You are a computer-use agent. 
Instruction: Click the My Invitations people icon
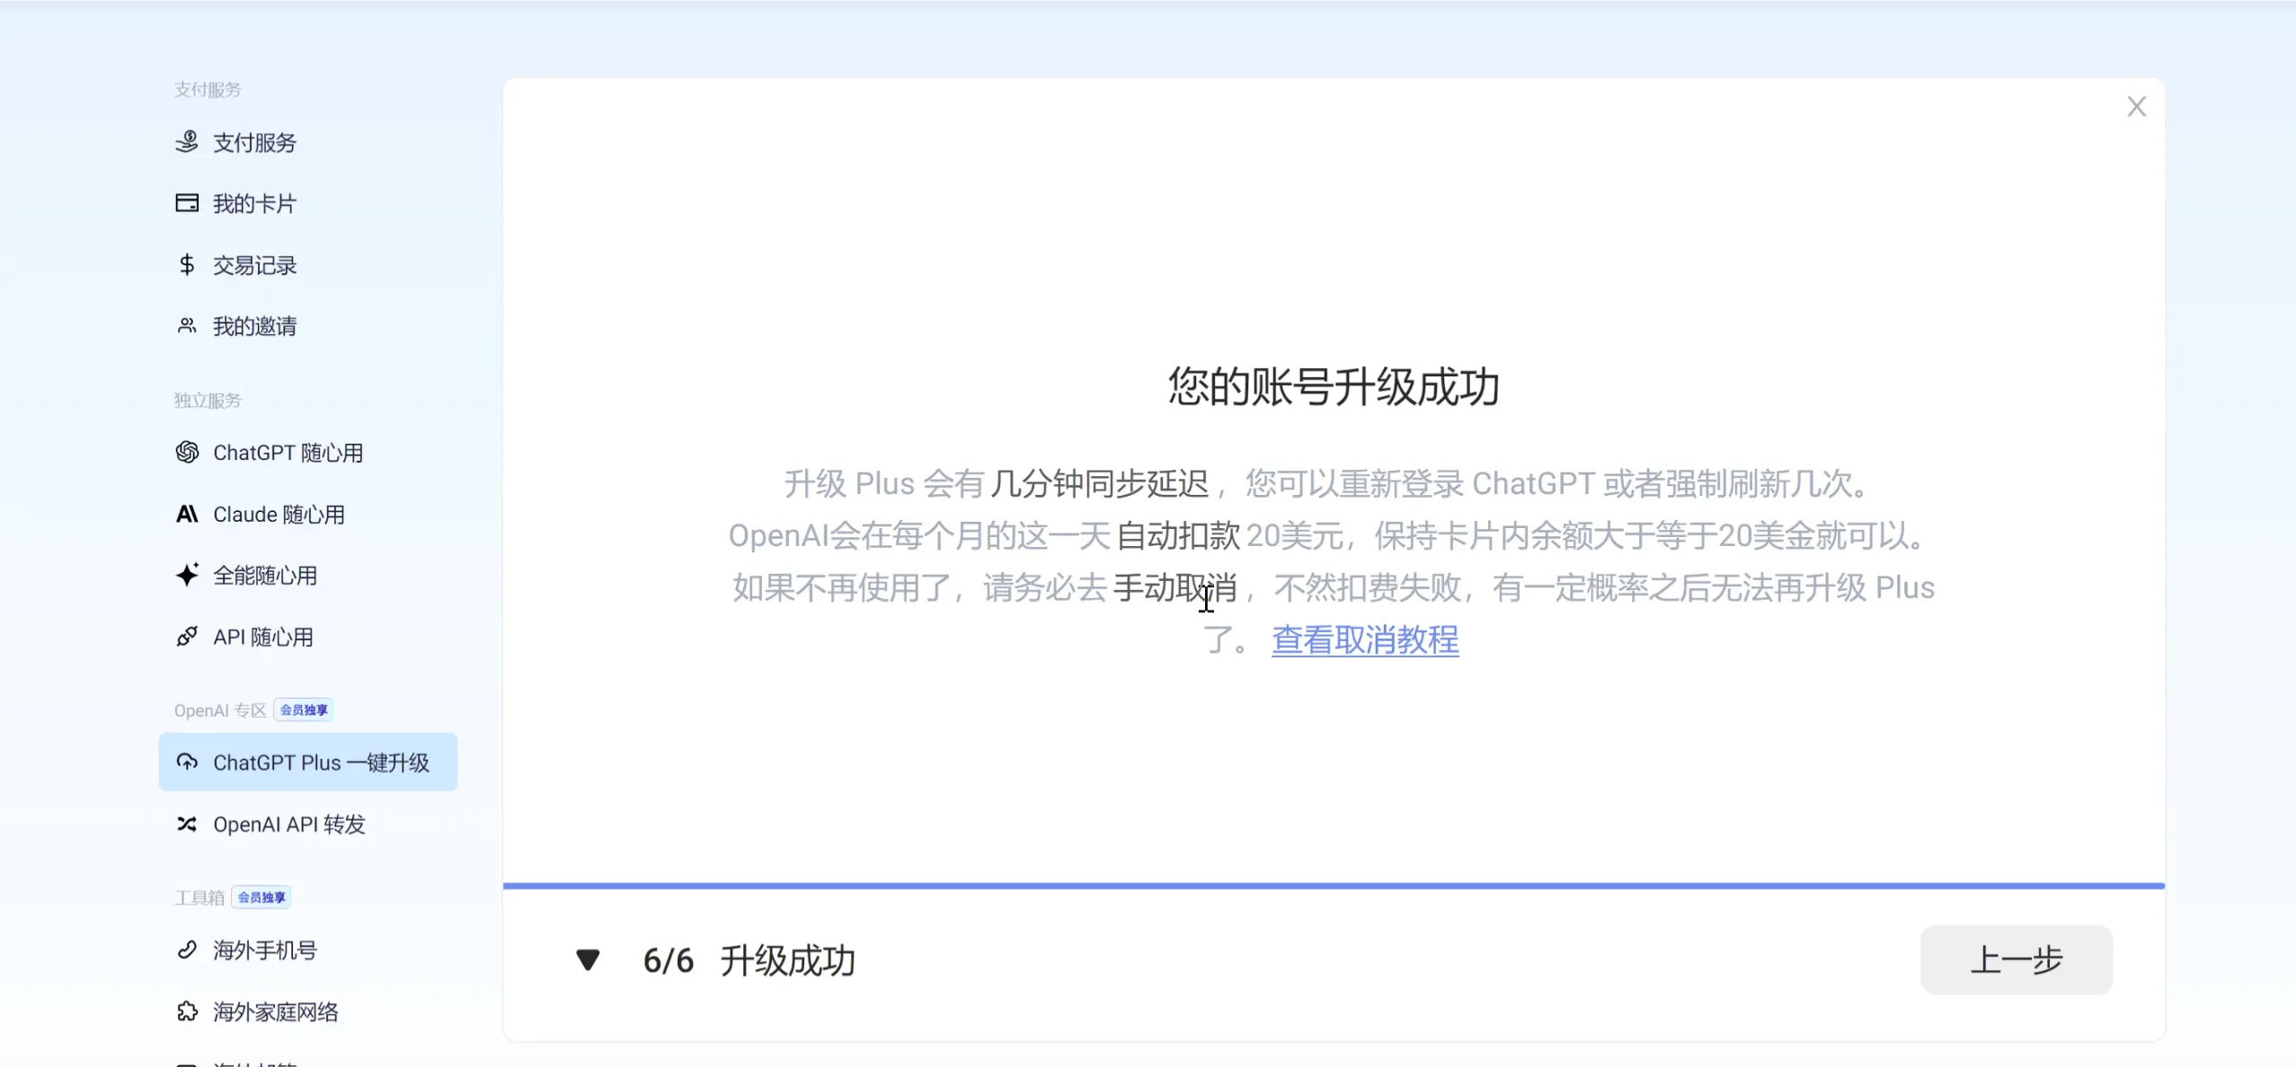186,326
